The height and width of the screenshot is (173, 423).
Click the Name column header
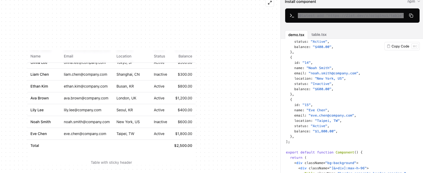pos(35,56)
